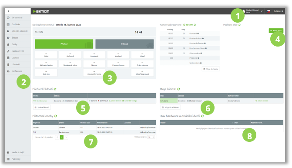Open Konfigurace in the sidebar
The width and height of the screenshot is (292, 168).
click(x=17, y=71)
